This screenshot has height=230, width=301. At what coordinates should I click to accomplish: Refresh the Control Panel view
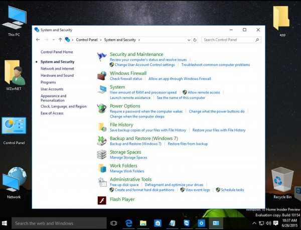point(195,40)
